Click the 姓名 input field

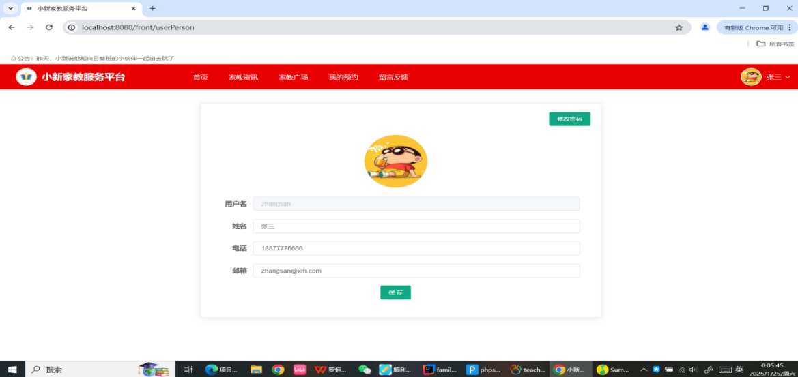click(x=416, y=226)
